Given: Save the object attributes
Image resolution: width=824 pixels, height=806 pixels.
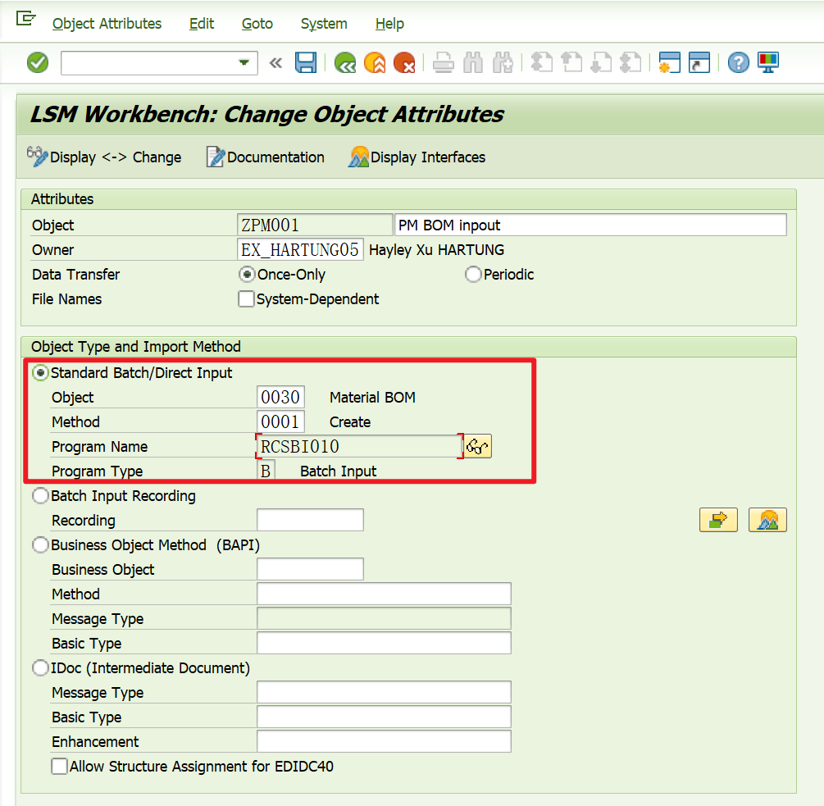Looking at the screenshot, I should coord(306,62).
